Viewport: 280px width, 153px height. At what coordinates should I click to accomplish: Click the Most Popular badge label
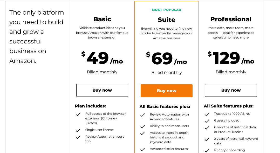pos(167,10)
